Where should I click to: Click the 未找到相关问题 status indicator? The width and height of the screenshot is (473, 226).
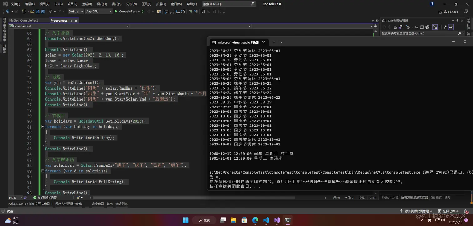pyautogui.click(x=45, y=198)
